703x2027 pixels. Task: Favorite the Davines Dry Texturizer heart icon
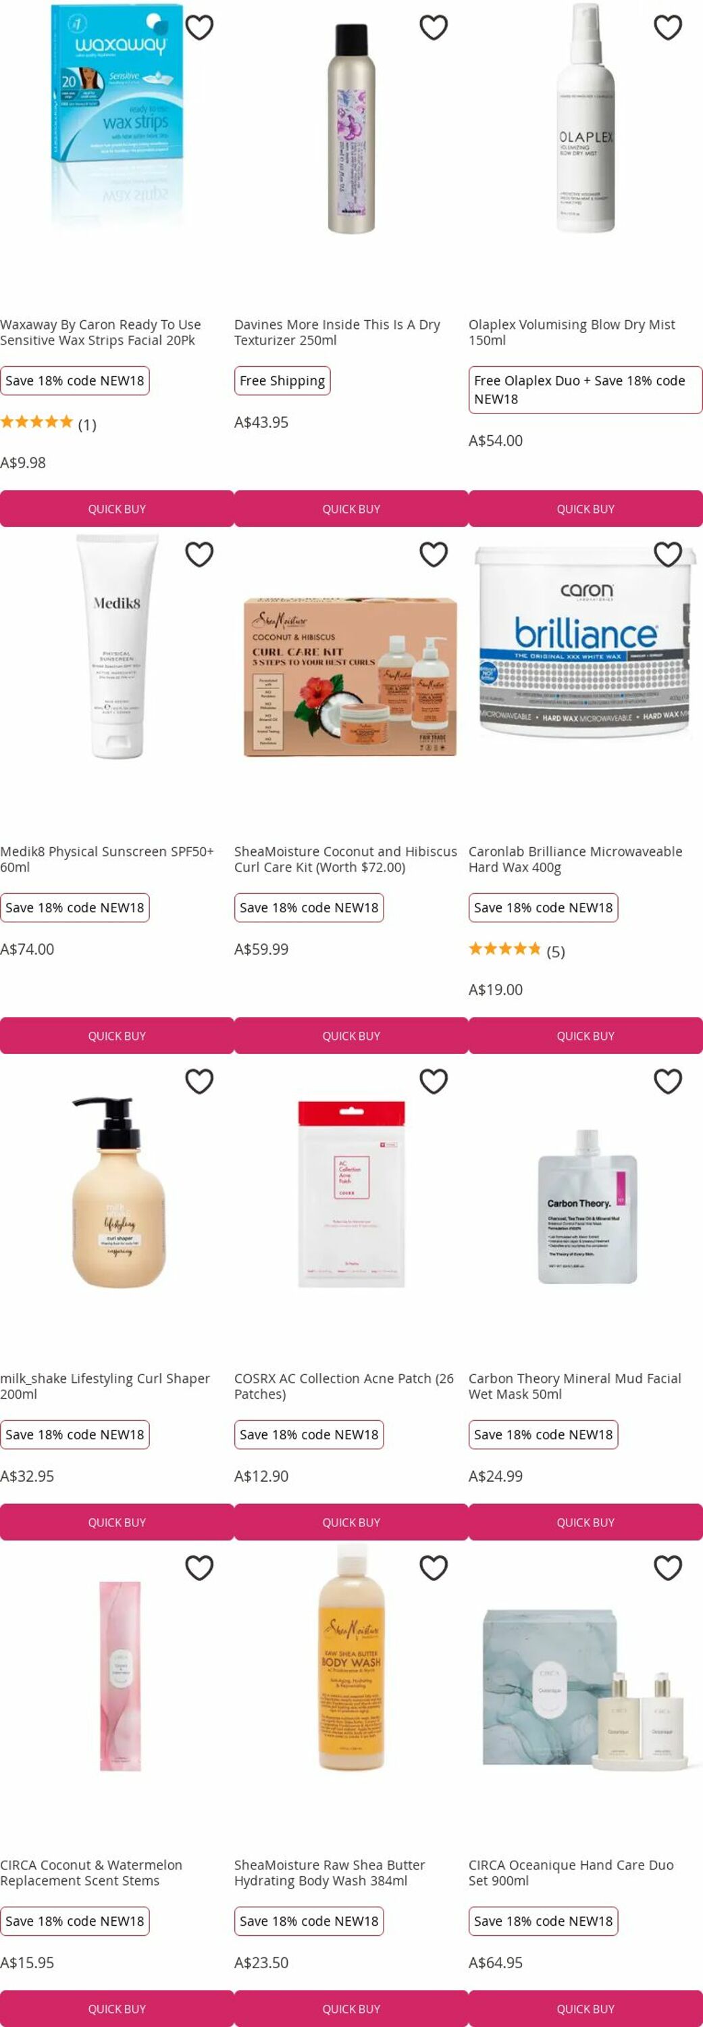[x=434, y=28]
